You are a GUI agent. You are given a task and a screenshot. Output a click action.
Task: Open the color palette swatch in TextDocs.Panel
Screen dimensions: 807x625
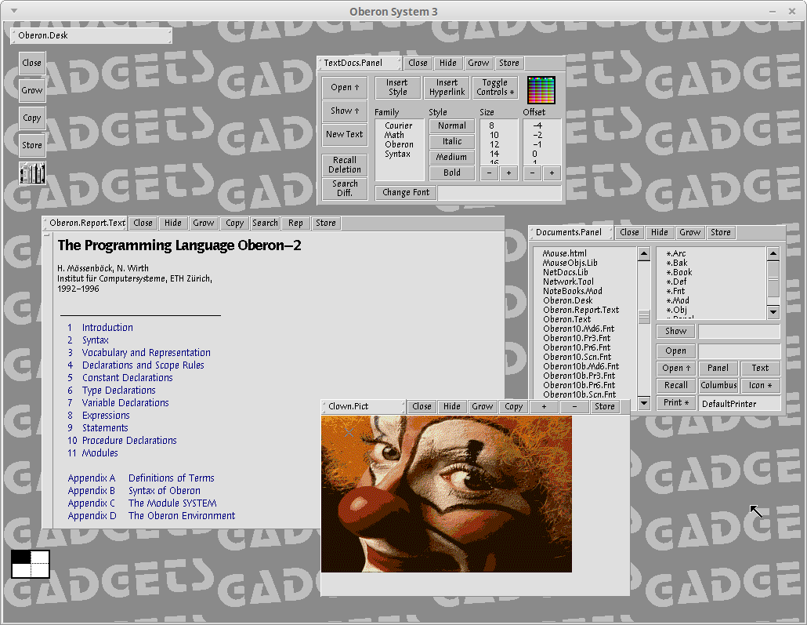click(541, 90)
